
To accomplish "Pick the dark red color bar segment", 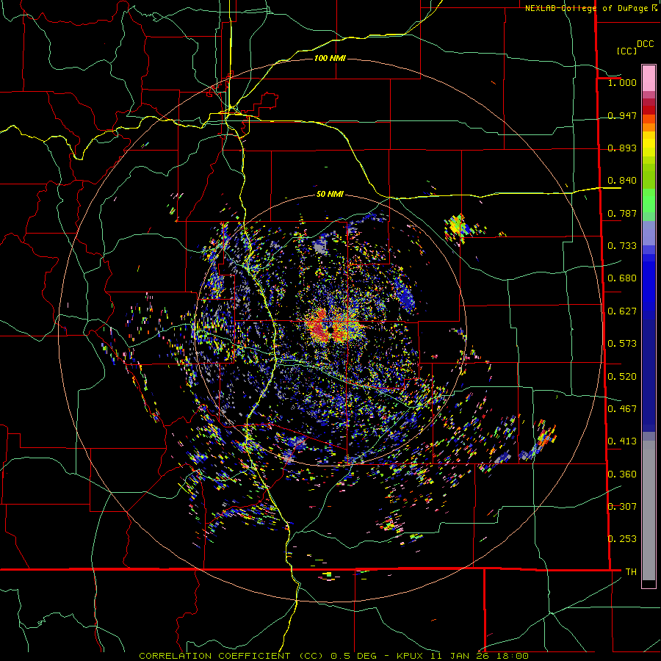I will click(x=649, y=110).
